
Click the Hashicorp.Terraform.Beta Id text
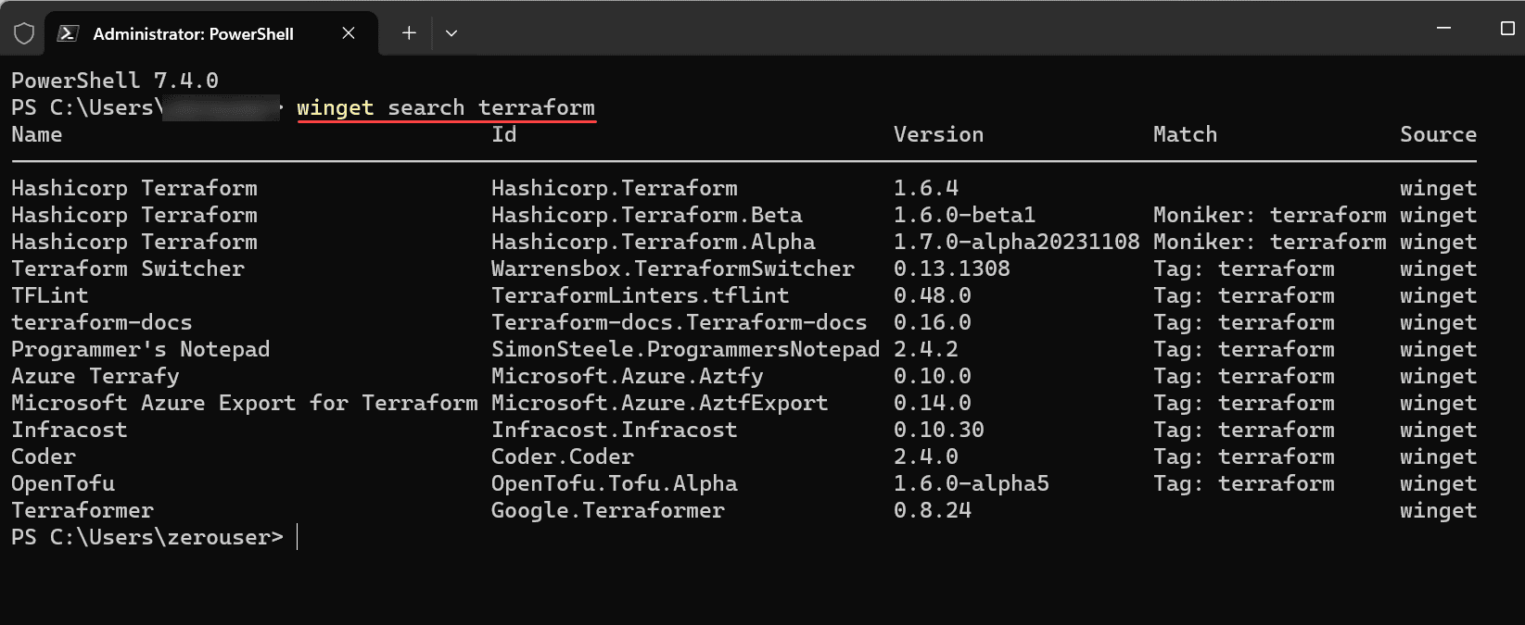tap(646, 215)
